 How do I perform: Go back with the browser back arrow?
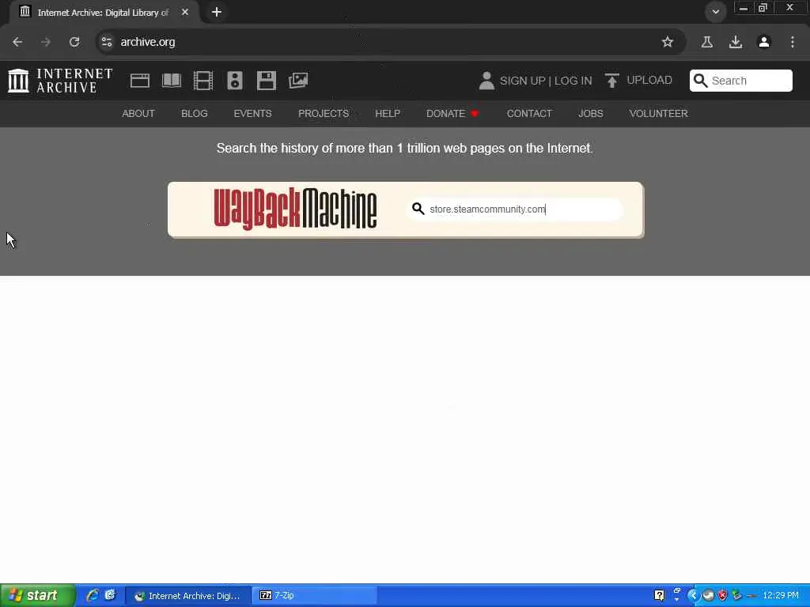coord(17,42)
